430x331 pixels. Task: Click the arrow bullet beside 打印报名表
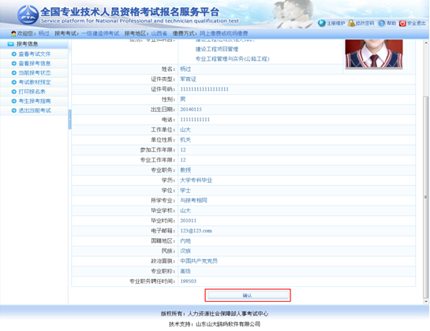pos(14,91)
